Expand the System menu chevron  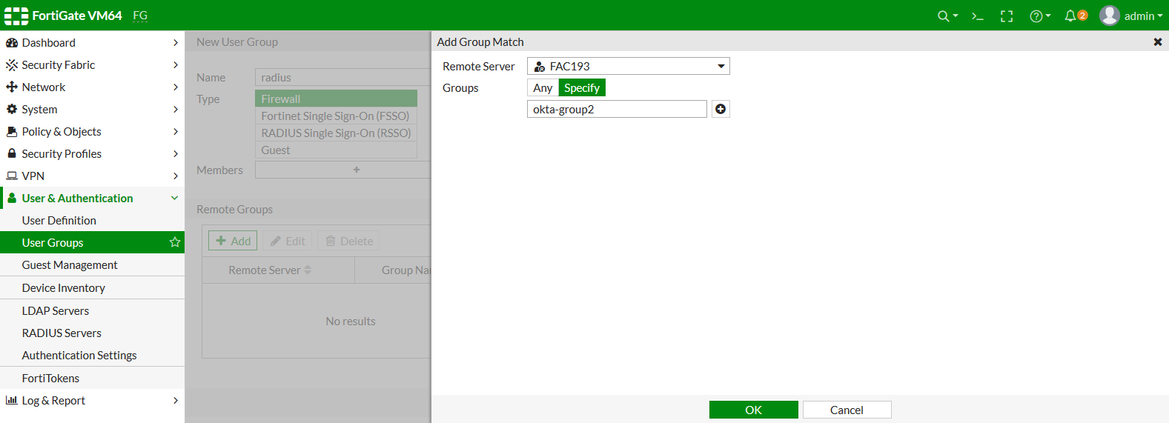(176, 110)
